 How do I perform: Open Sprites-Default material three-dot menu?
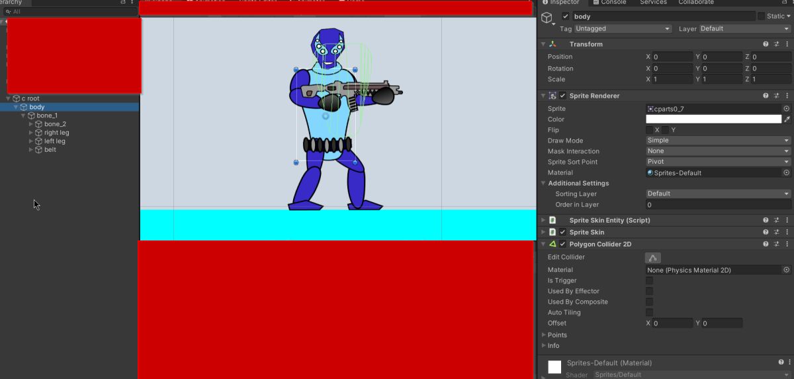pyautogui.click(x=789, y=362)
